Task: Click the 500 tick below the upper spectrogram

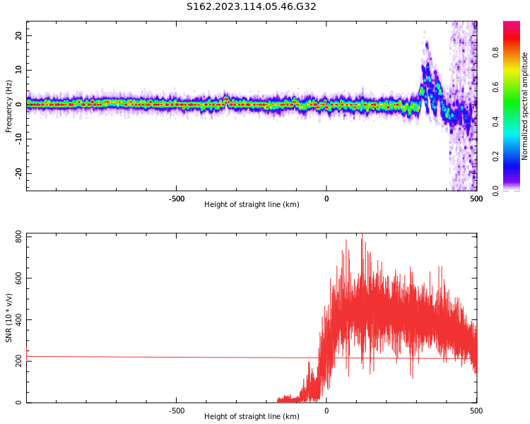Action: [476, 199]
